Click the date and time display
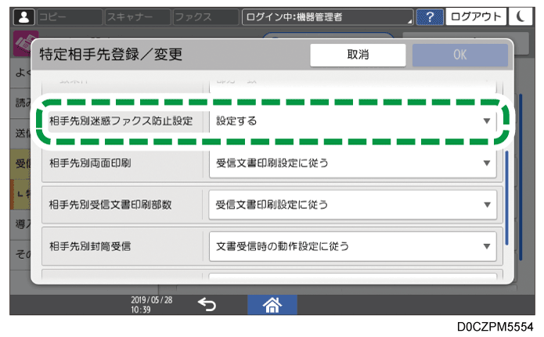Image resolution: width=544 pixels, height=337 pixels. (152, 305)
